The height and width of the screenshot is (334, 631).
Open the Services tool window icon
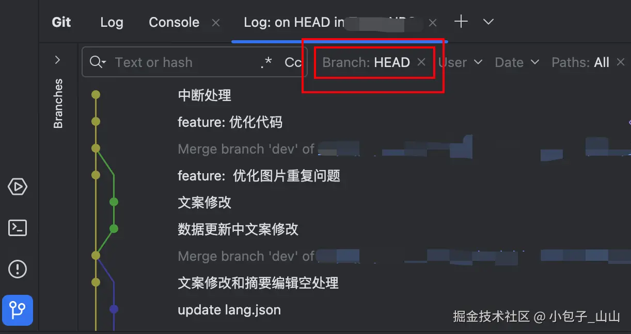tap(18, 186)
